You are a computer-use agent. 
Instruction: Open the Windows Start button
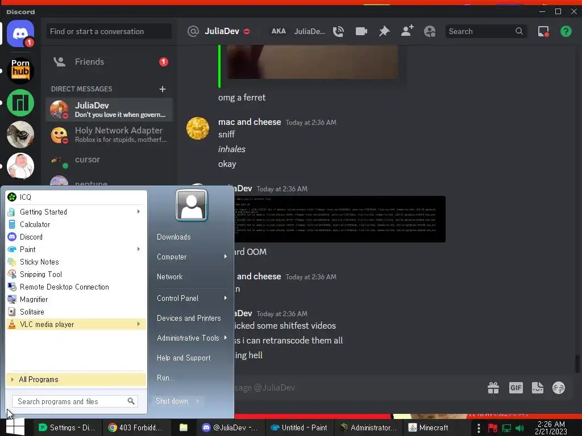tap(15, 427)
